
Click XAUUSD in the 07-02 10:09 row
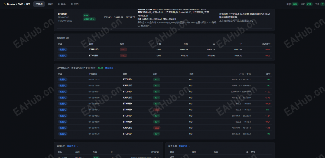[128, 85]
